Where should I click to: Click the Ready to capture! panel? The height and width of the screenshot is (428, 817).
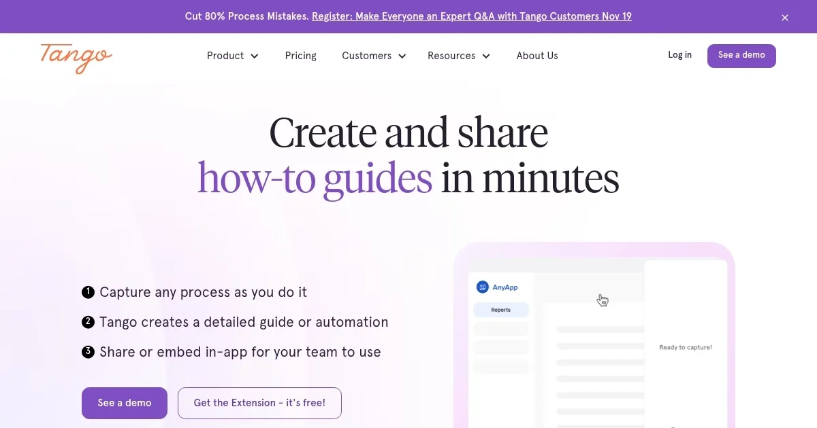(686, 346)
